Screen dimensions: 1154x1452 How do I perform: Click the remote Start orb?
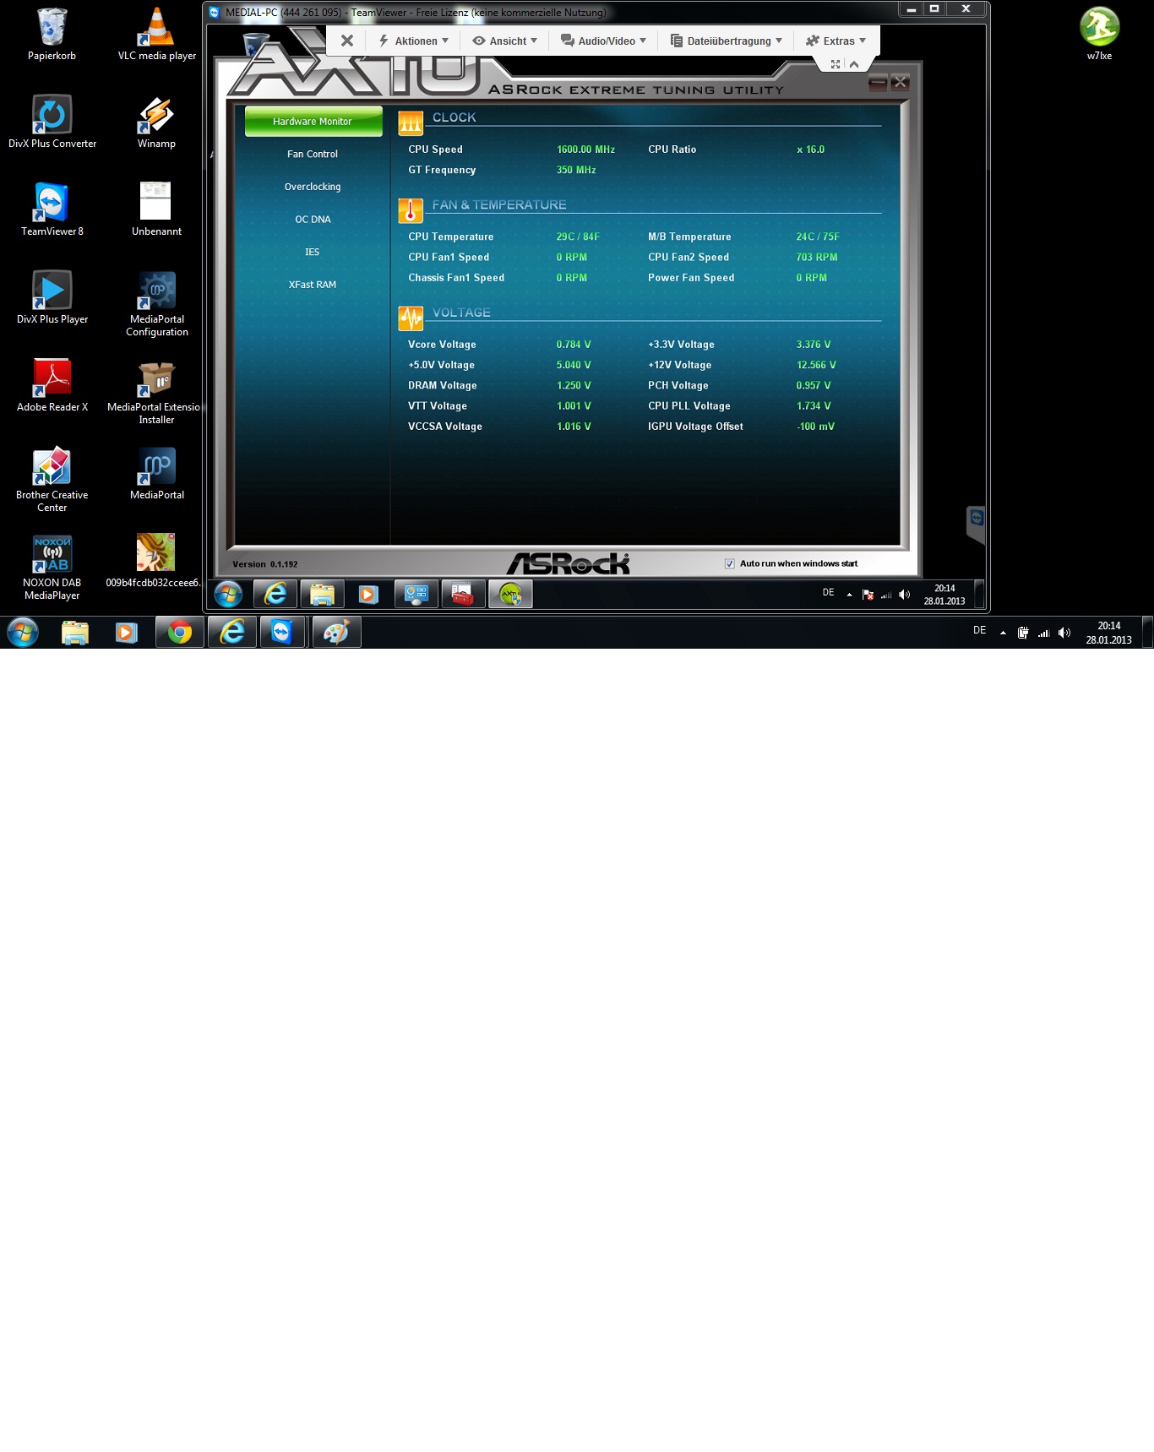click(x=228, y=594)
